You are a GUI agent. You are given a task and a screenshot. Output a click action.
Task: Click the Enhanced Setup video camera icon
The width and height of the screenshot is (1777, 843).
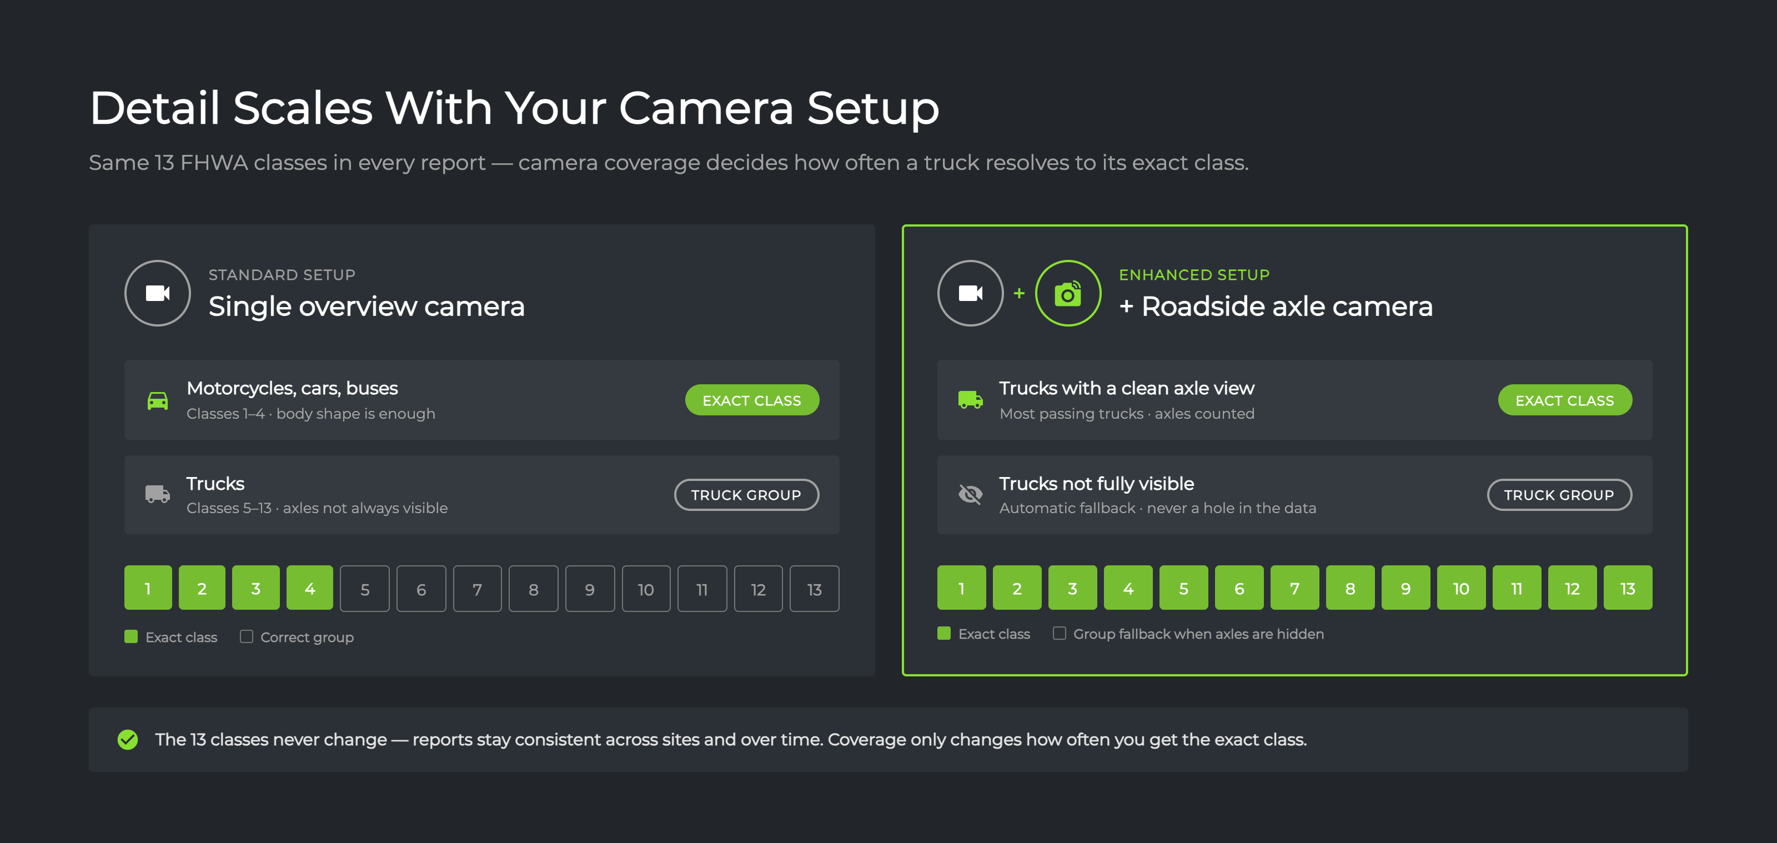click(970, 293)
